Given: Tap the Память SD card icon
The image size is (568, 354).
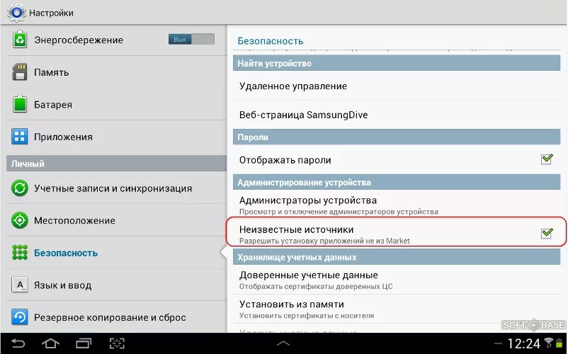Looking at the screenshot, I should 20,72.
